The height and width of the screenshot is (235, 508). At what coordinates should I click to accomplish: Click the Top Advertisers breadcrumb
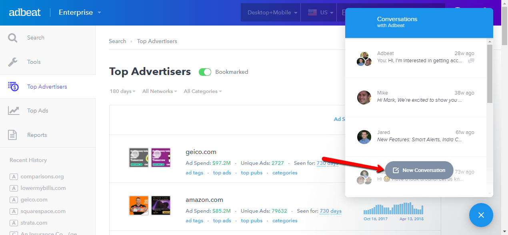157,41
